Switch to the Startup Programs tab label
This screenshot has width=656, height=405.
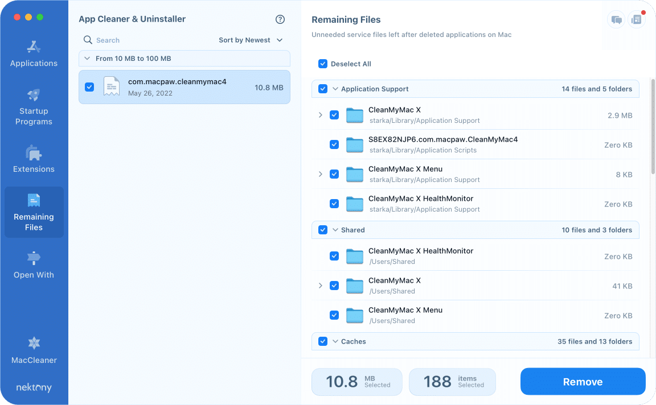34,116
